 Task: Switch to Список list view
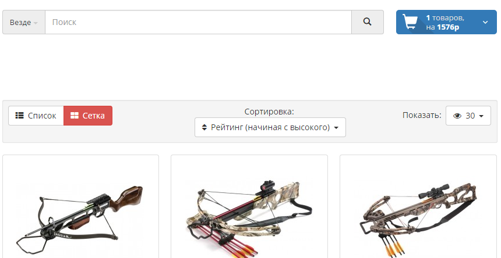click(36, 116)
